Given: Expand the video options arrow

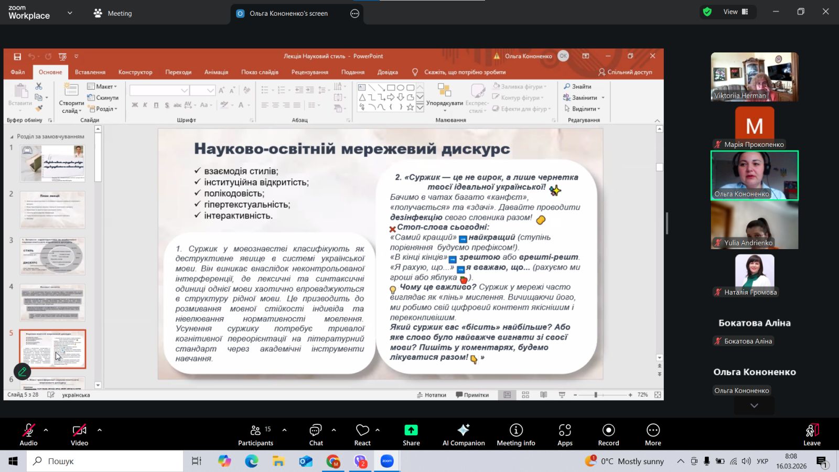Looking at the screenshot, I should [100, 430].
